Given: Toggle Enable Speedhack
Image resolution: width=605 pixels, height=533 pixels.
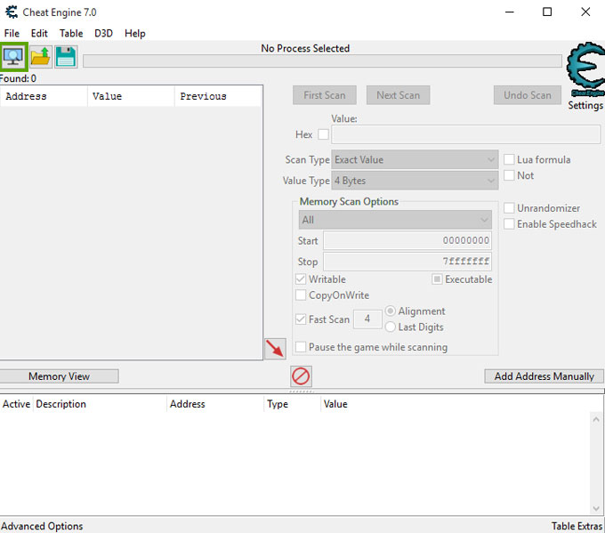Looking at the screenshot, I should (x=509, y=224).
